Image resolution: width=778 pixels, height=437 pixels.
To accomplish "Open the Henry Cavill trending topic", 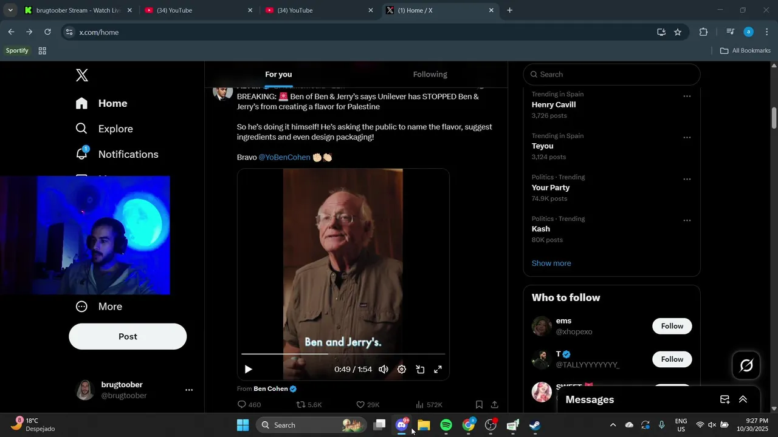I will pos(554,105).
